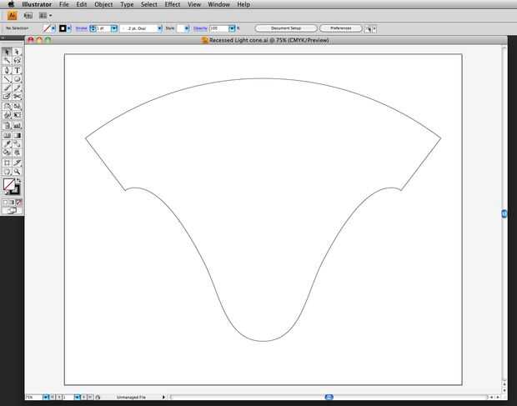
Task: Set paint mode to Gradient
Action: click(x=12, y=203)
